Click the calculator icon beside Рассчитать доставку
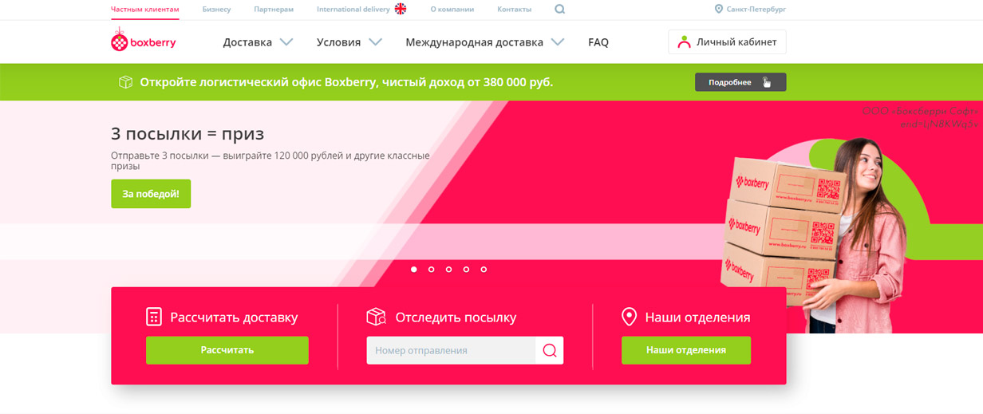 click(x=154, y=317)
